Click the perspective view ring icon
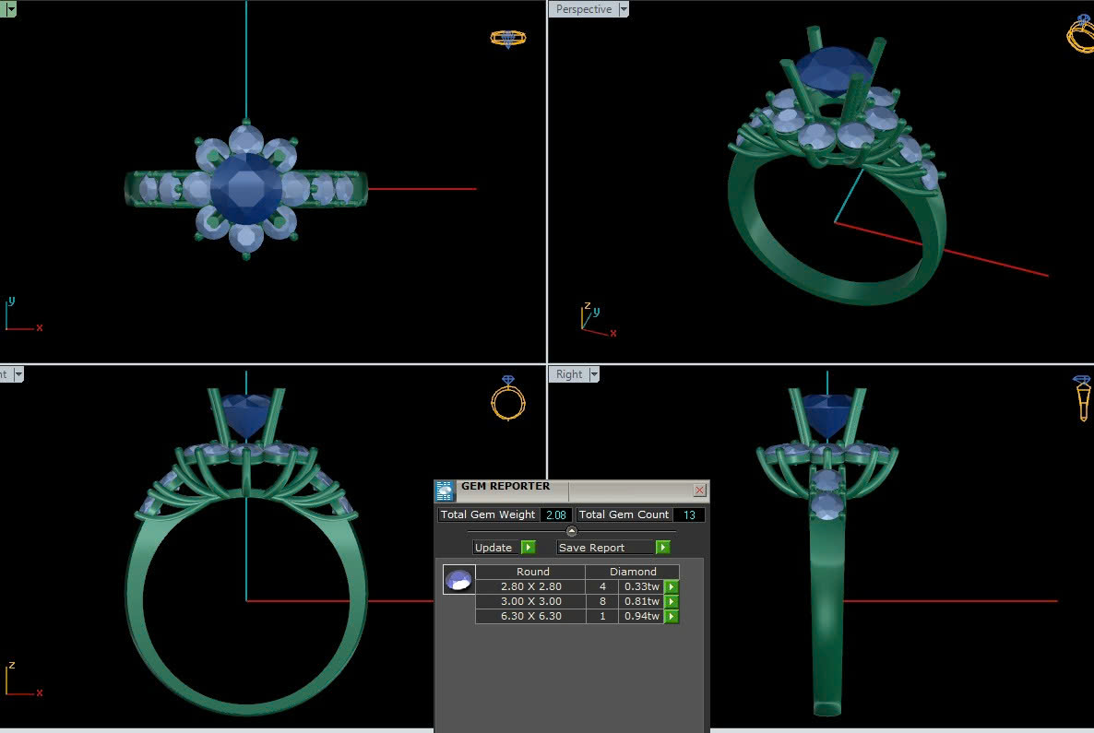The width and height of the screenshot is (1094, 733). pyautogui.click(x=1080, y=35)
